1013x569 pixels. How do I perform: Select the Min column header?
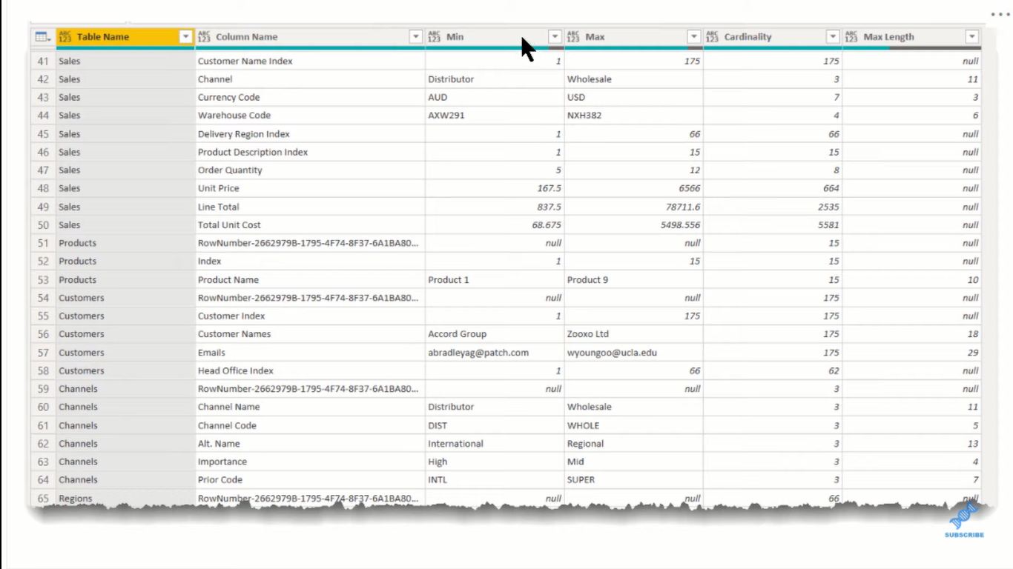(495, 37)
